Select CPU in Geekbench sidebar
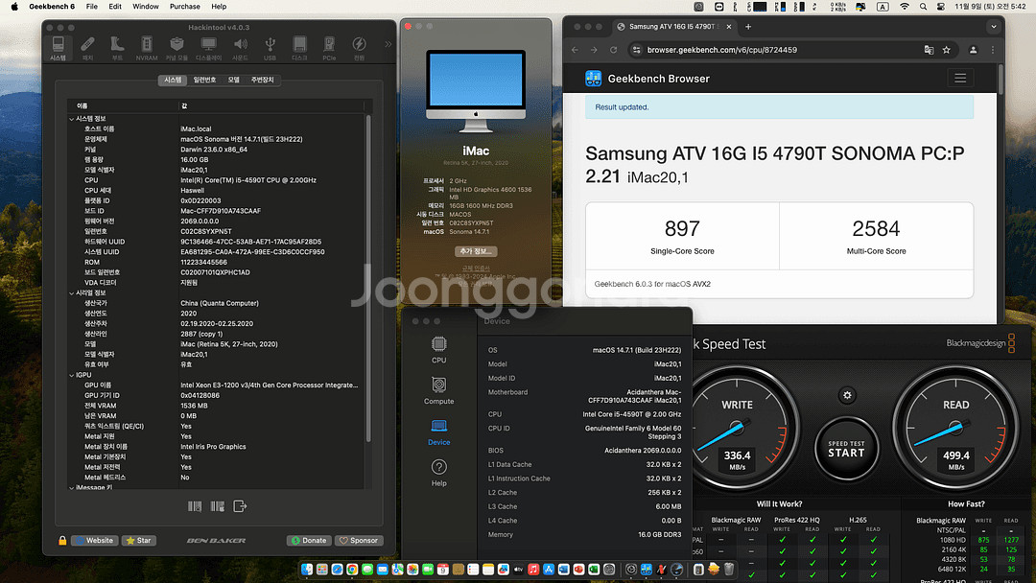Screen dimensions: 1036x583 tap(438, 350)
